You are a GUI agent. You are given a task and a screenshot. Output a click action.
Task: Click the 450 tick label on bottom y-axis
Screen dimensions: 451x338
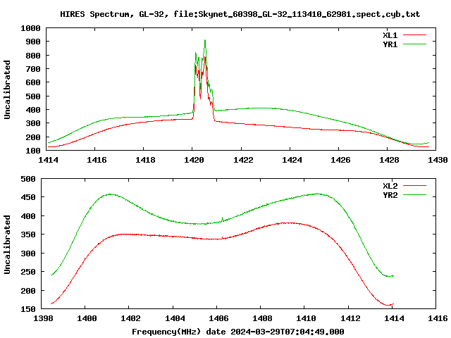click(x=28, y=197)
